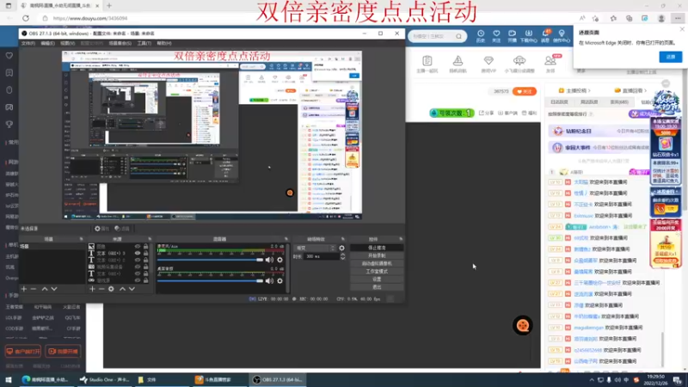The width and height of the screenshot is (688, 387).
Task: Click the 挂机启航 sailboat icon
Action: (458, 60)
